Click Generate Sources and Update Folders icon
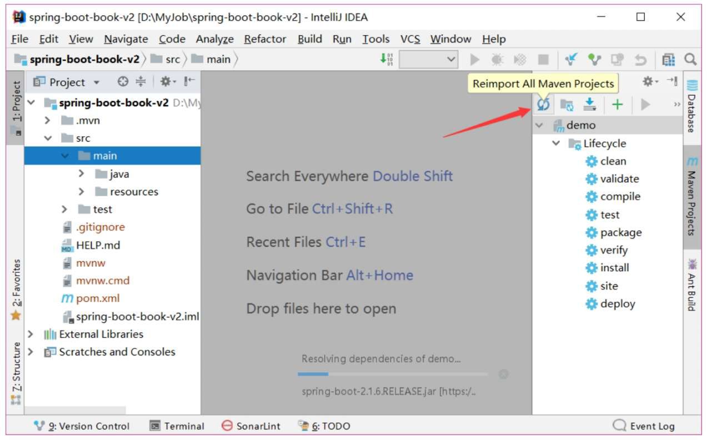This screenshot has height=443, width=711. pos(567,104)
